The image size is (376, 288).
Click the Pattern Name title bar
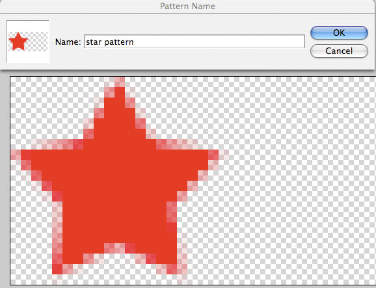[187, 7]
